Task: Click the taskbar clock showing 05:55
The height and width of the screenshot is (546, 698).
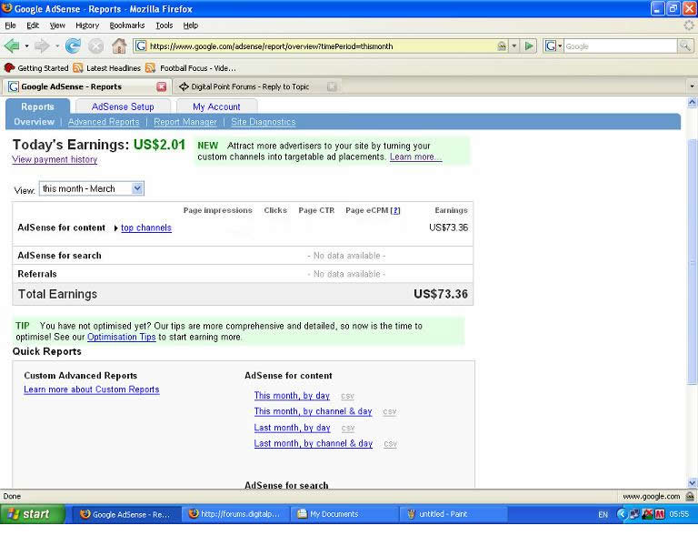Action: pyautogui.click(x=679, y=514)
